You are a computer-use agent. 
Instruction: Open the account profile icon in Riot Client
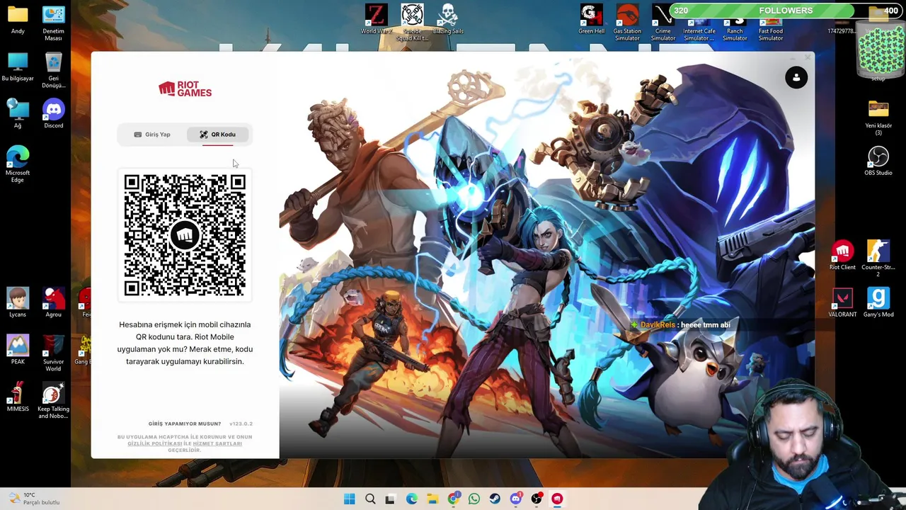(x=796, y=77)
